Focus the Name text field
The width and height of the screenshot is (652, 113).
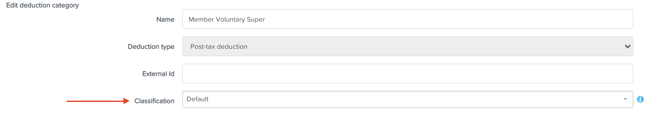[407, 19]
